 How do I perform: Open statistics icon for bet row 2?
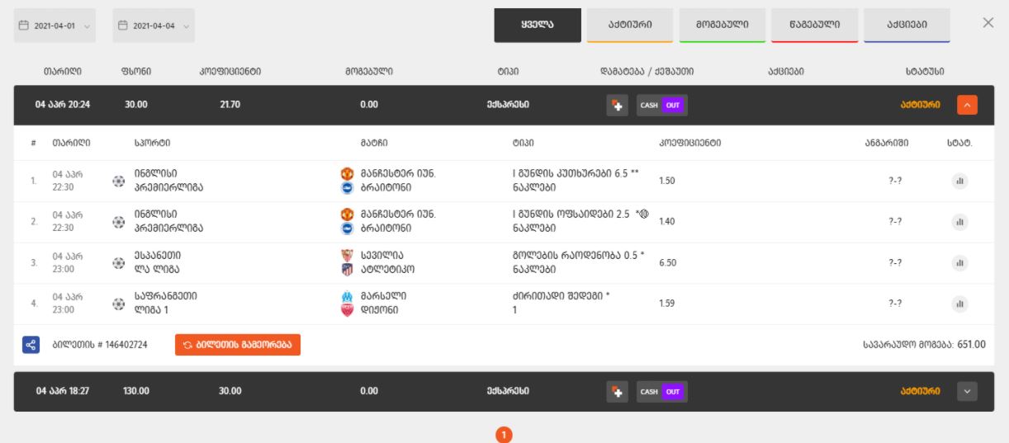[x=959, y=221]
